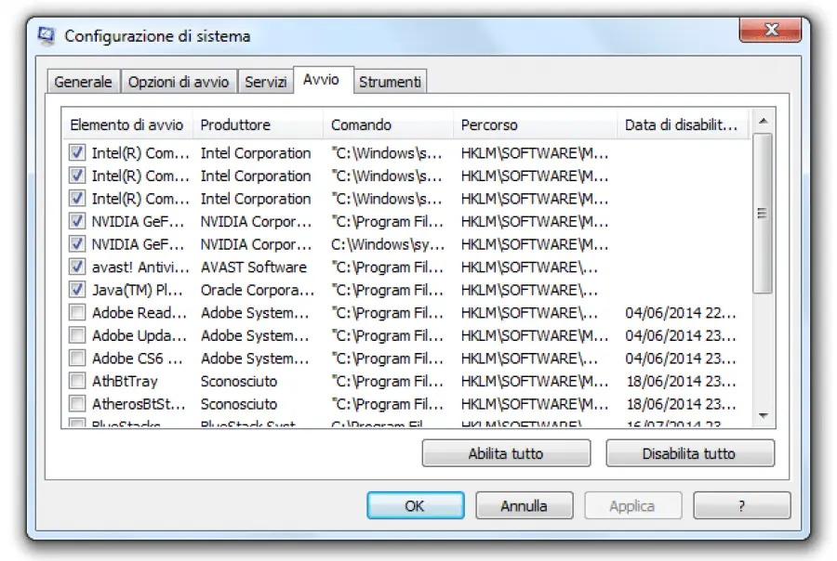837x561 pixels.
Task: Dismiss the dialog with Annulla
Action: click(525, 505)
